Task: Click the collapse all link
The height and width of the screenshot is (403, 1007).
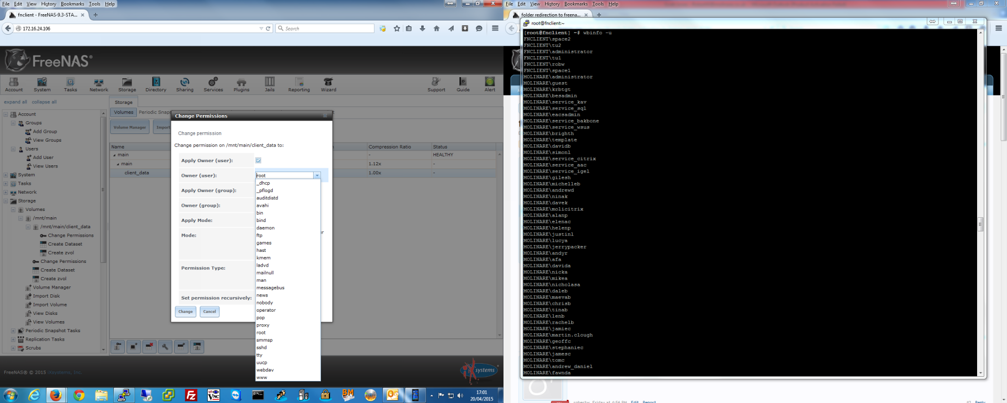Action: tap(44, 102)
